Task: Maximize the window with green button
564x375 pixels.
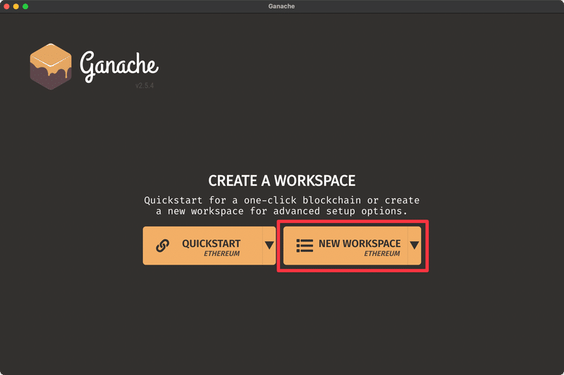Action: pos(25,6)
